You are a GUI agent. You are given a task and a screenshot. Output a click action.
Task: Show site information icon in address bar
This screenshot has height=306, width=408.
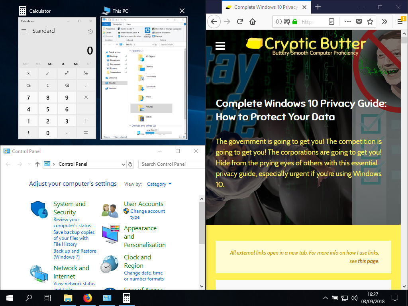[x=279, y=22]
